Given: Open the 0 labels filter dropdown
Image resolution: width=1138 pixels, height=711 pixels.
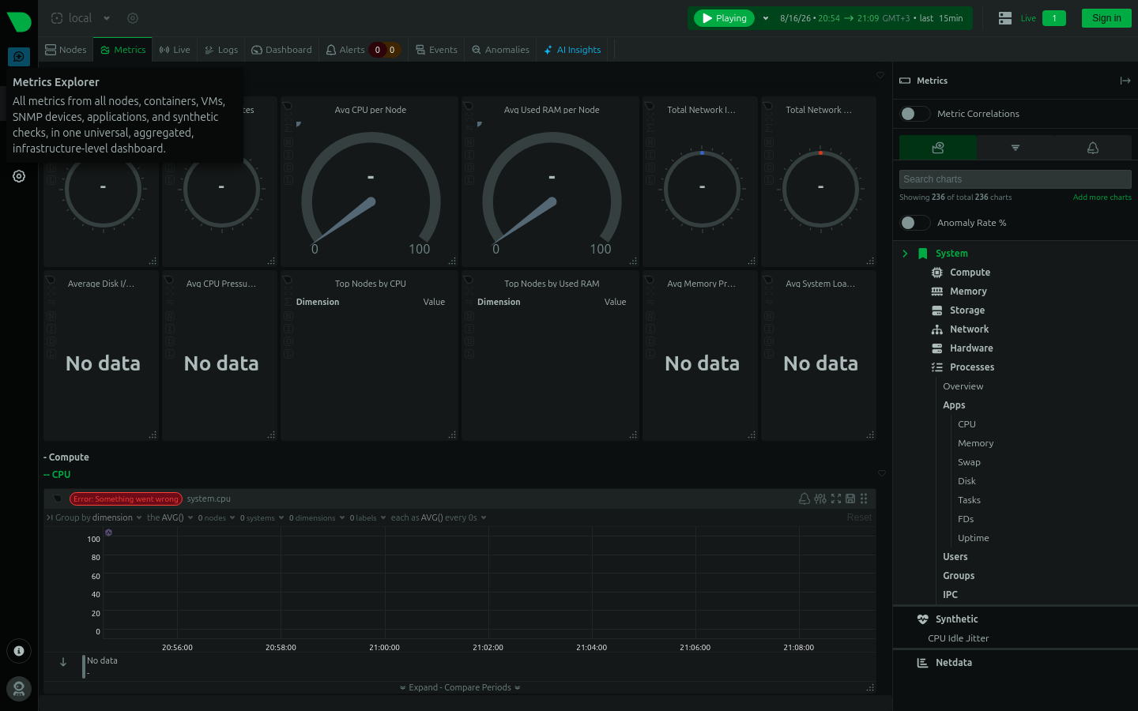Looking at the screenshot, I should (367, 518).
